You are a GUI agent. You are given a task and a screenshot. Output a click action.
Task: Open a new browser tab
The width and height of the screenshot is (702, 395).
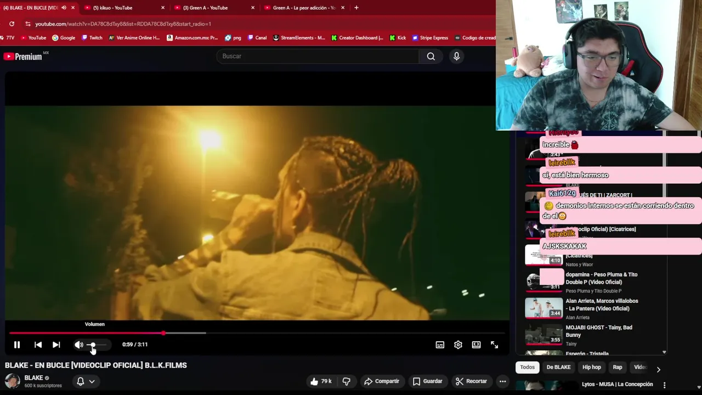tap(356, 8)
